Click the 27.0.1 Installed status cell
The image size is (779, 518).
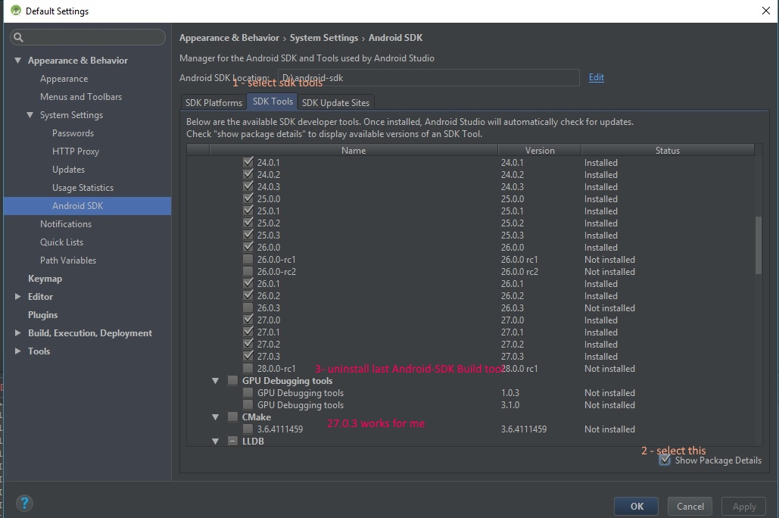click(600, 332)
